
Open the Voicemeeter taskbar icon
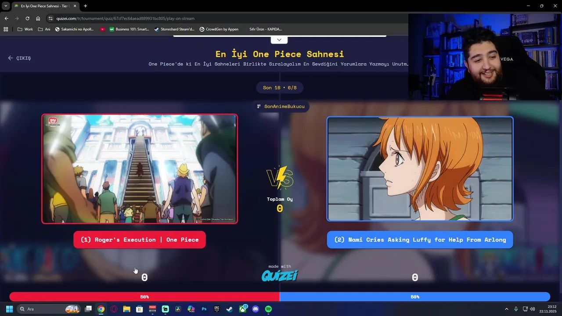pyautogui.click(x=152, y=309)
